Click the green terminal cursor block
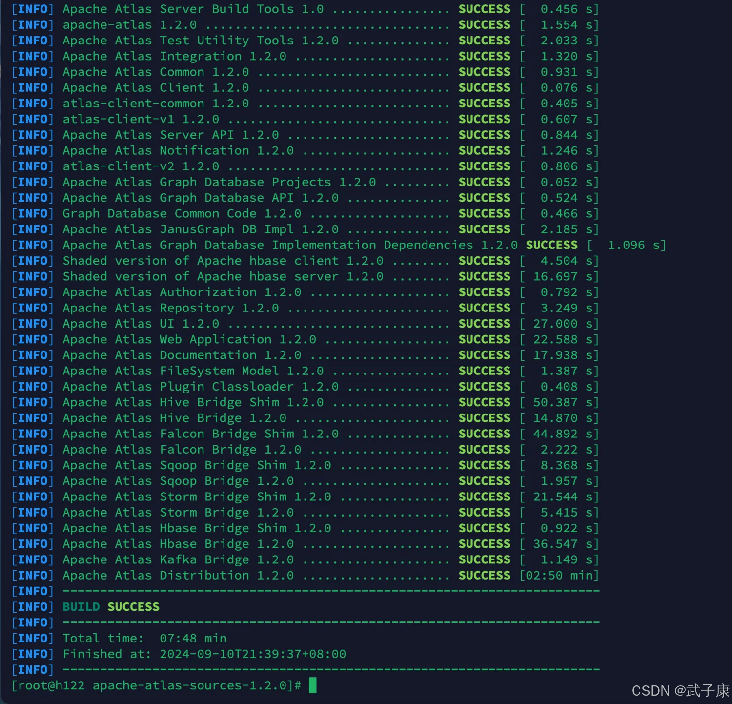 [x=313, y=685]
